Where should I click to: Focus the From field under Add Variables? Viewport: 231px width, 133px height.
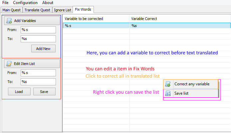[38, 30]
